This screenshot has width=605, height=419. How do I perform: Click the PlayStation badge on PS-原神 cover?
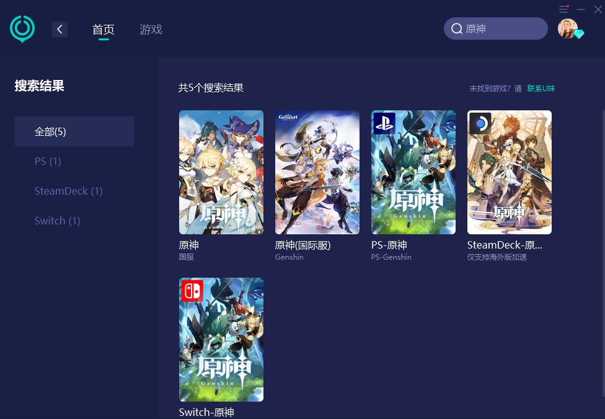tap(384, 123)
